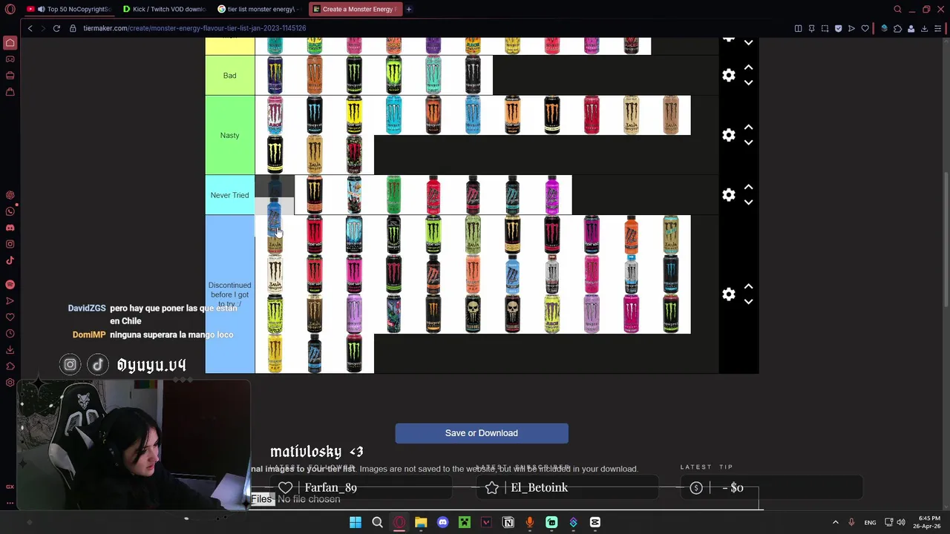Move Discontinued tier up with arrow
Viewport: 950px width, 534px height.
(748, 287)
